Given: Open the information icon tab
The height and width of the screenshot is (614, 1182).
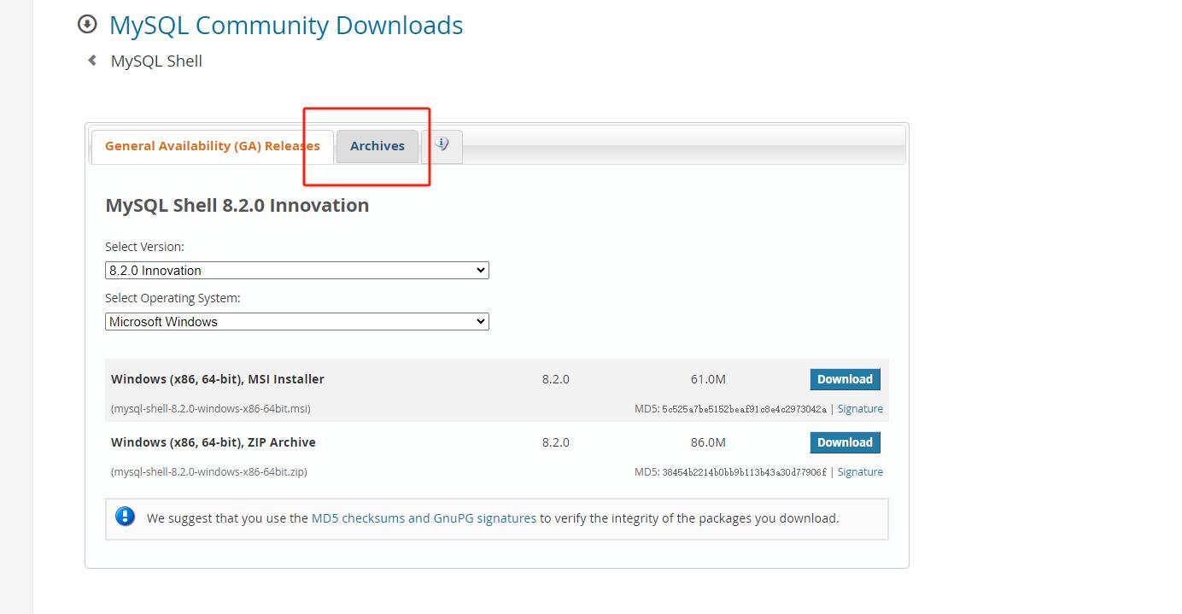Looking at the screenshot, I should coord(442,145).
